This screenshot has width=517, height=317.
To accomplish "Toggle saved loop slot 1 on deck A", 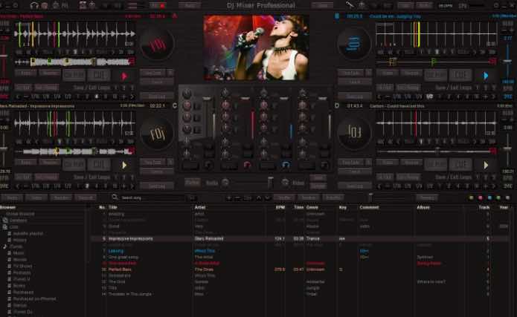I will pos(116,88).
